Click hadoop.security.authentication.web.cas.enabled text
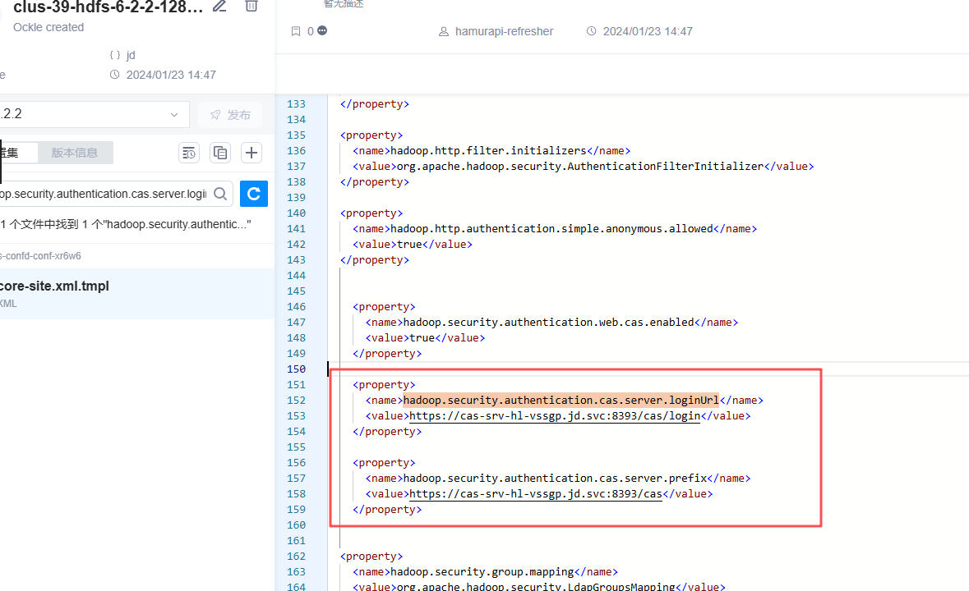 549,322
